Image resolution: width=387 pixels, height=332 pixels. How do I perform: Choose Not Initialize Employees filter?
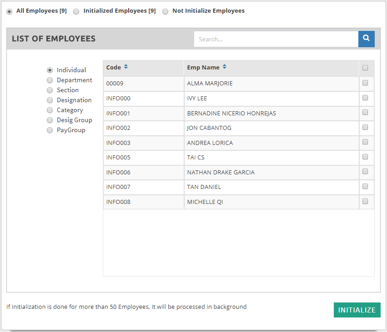point(166,11)
